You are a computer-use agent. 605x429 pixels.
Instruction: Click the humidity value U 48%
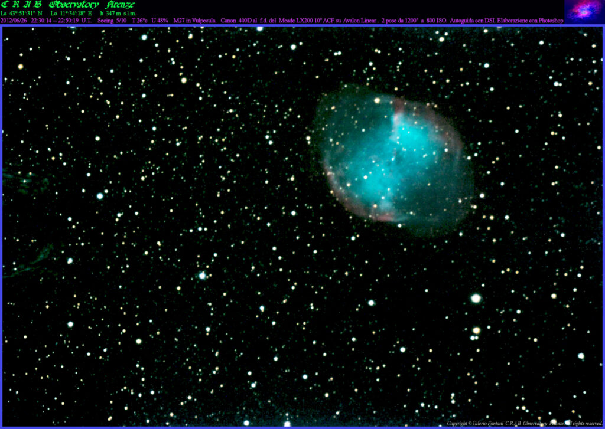click(160, 19)
